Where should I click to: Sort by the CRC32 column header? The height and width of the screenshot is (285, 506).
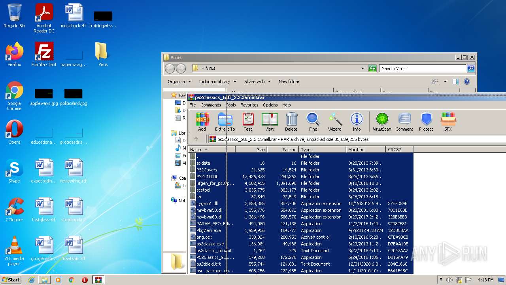pyautogui.click(x=399, y=149)
